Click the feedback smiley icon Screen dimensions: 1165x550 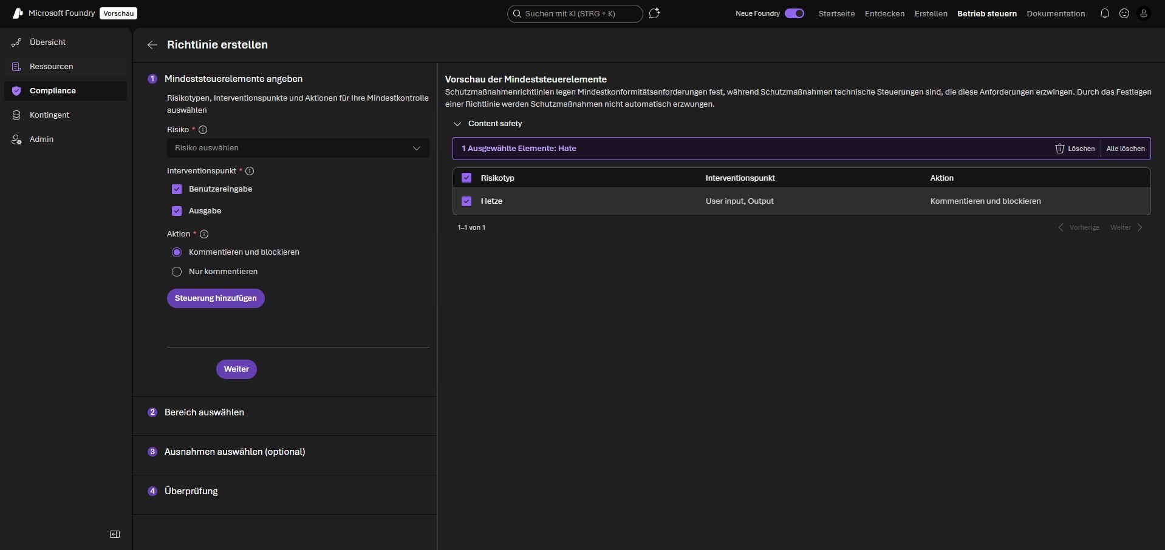point(1124,13)
